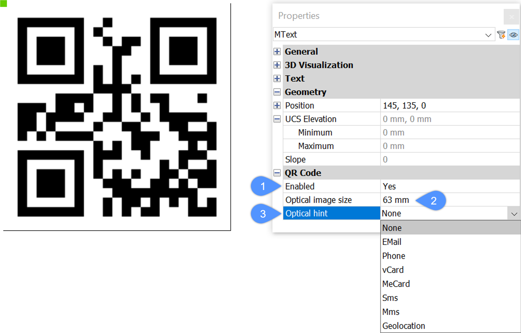Click the Enabled value Yes field
The width and height of the screenshot is (521, 333).
(449, 186)
